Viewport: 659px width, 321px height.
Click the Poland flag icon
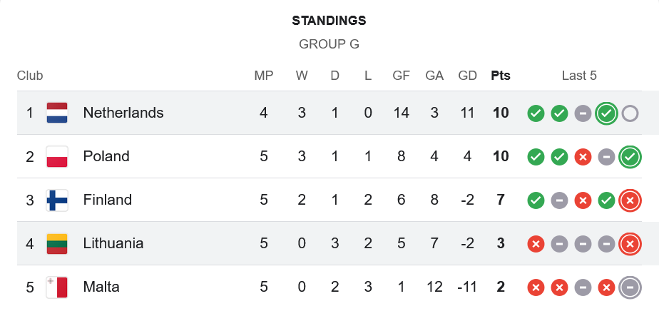pyautogui.click(x=57, y=156)
